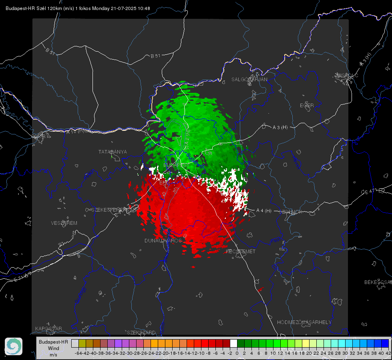Click the radar title text with date 21-07-2025

click(78, 8)
